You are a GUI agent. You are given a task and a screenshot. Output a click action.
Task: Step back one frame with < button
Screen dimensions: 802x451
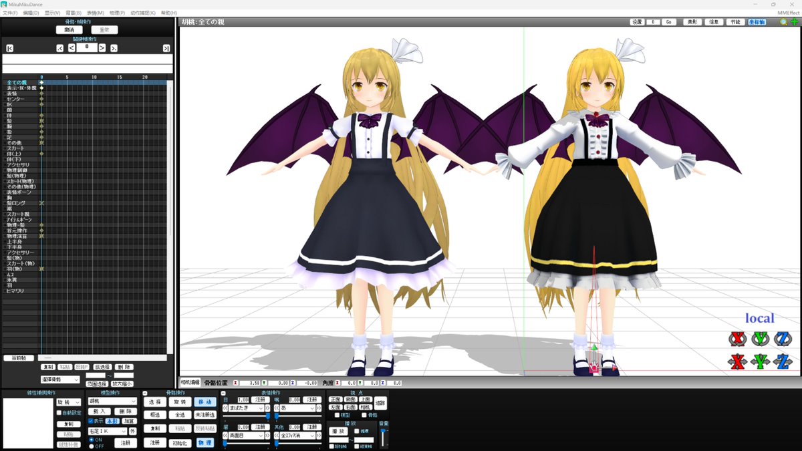click(72, 48)
